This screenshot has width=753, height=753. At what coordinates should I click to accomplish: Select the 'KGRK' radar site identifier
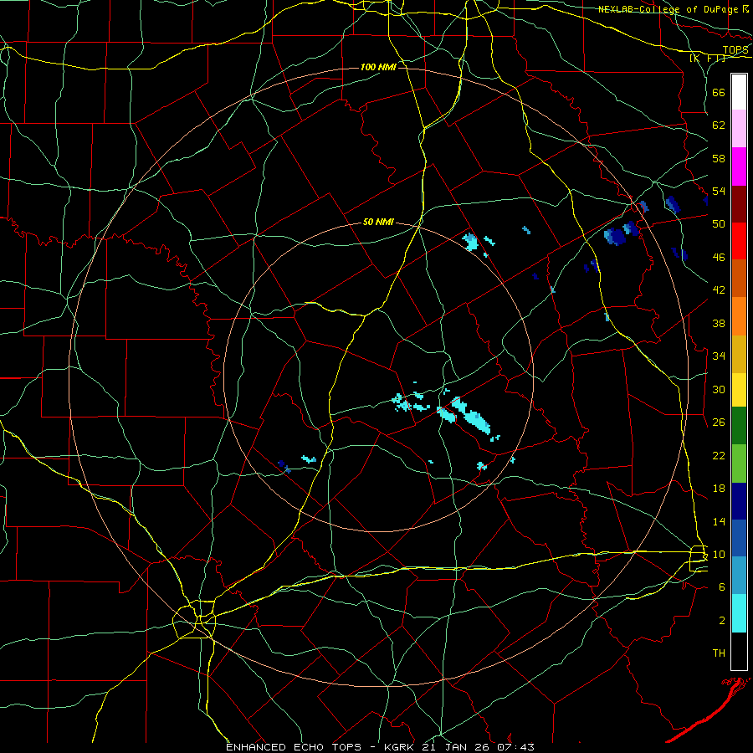[400, 747]
